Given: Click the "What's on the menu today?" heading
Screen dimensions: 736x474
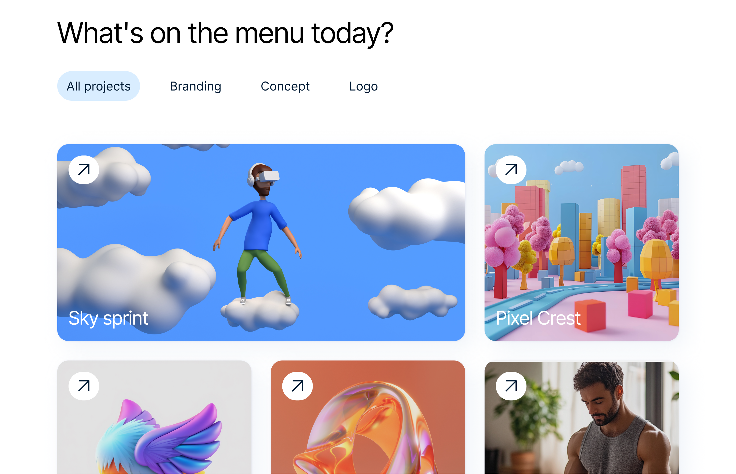Looking at the screenshot, I should (x=225, y=33).
